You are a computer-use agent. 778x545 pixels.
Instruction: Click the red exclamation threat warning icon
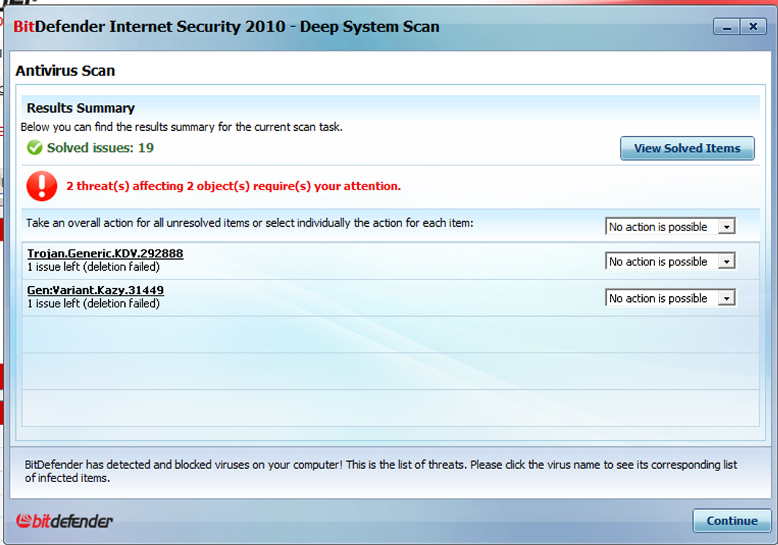(42, 186)
